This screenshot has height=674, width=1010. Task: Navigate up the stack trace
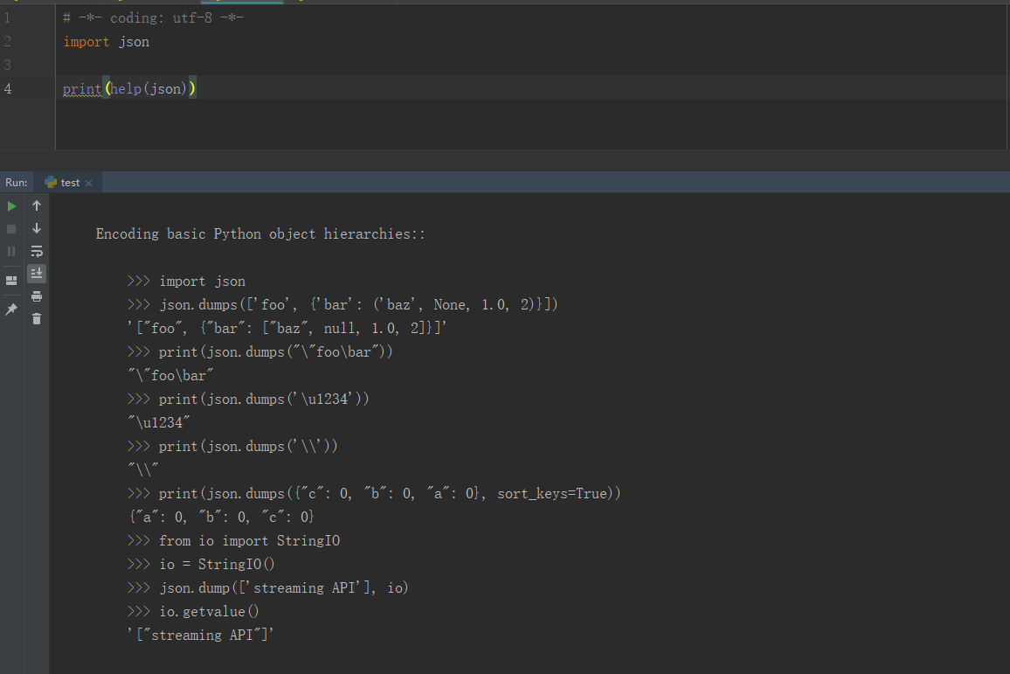tap(37, 206)
